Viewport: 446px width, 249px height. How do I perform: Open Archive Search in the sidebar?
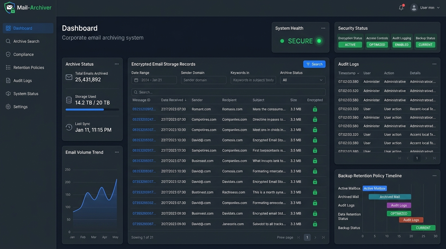[28, 41]
